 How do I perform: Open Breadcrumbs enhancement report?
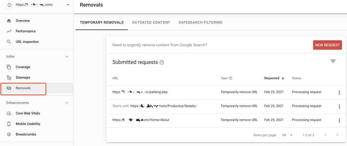(x=26, y=134)
